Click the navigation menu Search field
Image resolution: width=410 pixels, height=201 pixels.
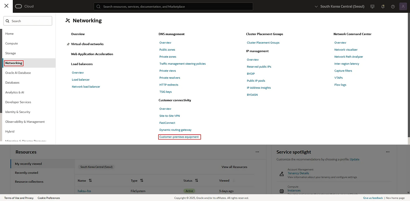28,21
